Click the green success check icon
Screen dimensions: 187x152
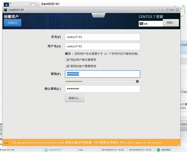coord(158,150)
